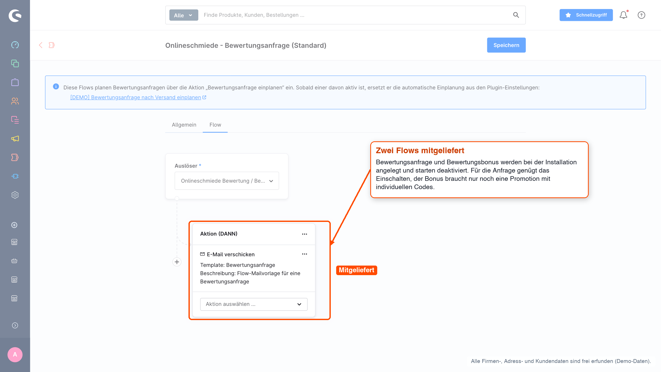Click the Template: Bewertungsanfrage text

(238, 265)
